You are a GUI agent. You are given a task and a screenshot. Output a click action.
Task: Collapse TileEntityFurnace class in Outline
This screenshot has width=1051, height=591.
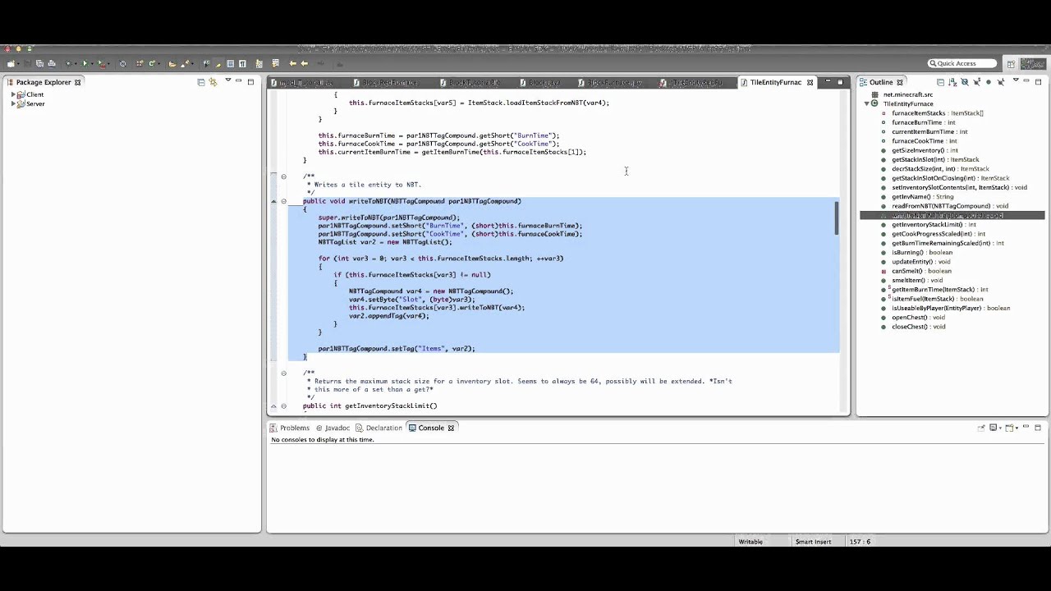pos(866,104)
